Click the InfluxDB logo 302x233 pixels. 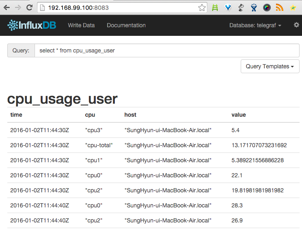(x=32, y=25)
